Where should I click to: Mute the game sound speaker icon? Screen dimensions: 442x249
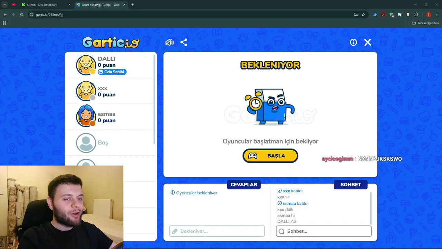pos(169,42)
